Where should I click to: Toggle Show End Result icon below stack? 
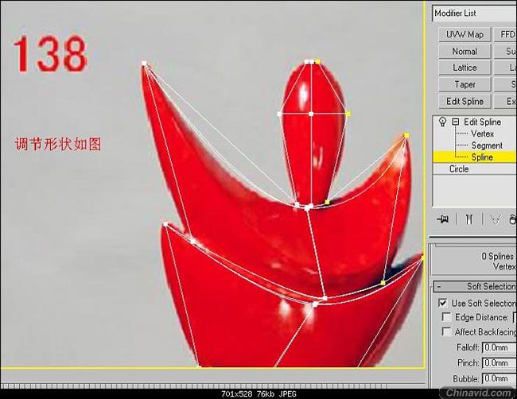469,219
